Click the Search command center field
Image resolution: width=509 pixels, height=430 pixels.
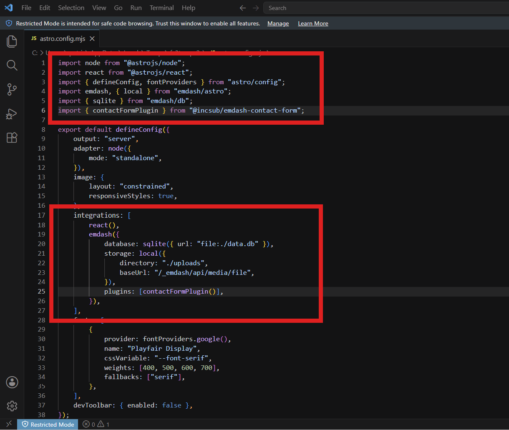[386, 8]
